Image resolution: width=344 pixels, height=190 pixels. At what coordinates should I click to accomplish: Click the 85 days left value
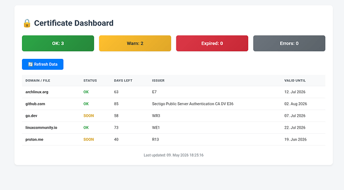coord(116,104)
